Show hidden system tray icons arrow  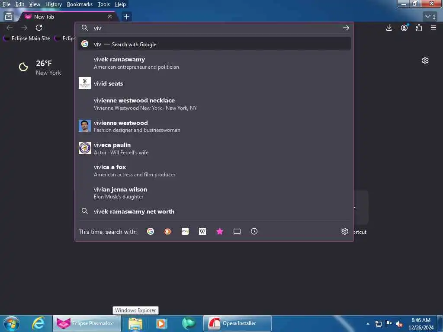pos(368,324)
